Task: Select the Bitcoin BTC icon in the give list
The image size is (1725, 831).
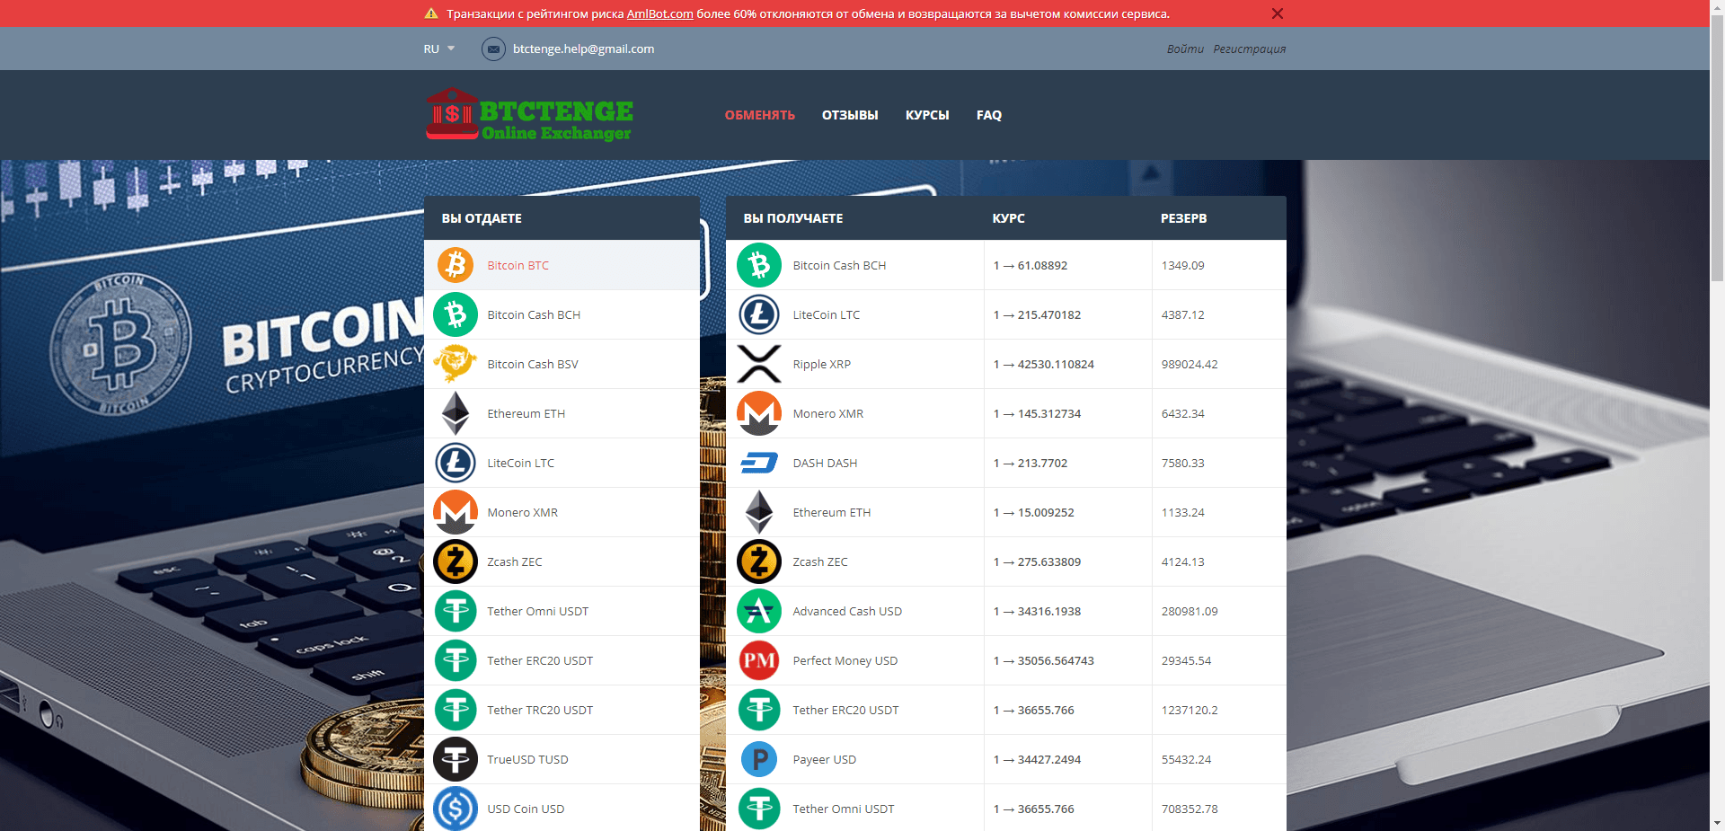Action: pyautogui.click(x=456, y=265)
